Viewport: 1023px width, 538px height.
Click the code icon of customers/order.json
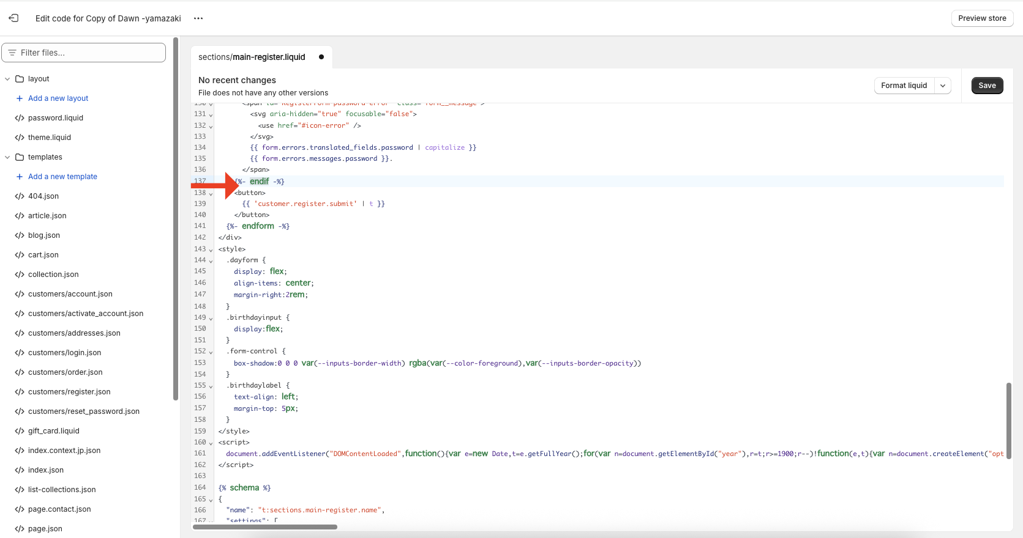tap(20, 372)
